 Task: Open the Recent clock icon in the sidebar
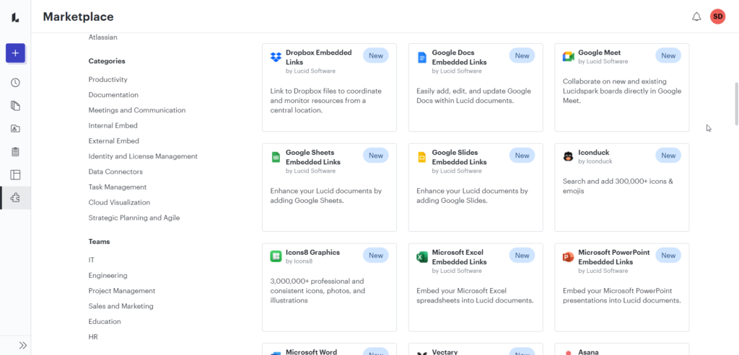click(x=15, y=83)
